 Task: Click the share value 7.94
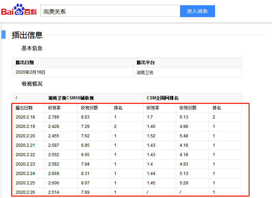[x=85, y=164]
